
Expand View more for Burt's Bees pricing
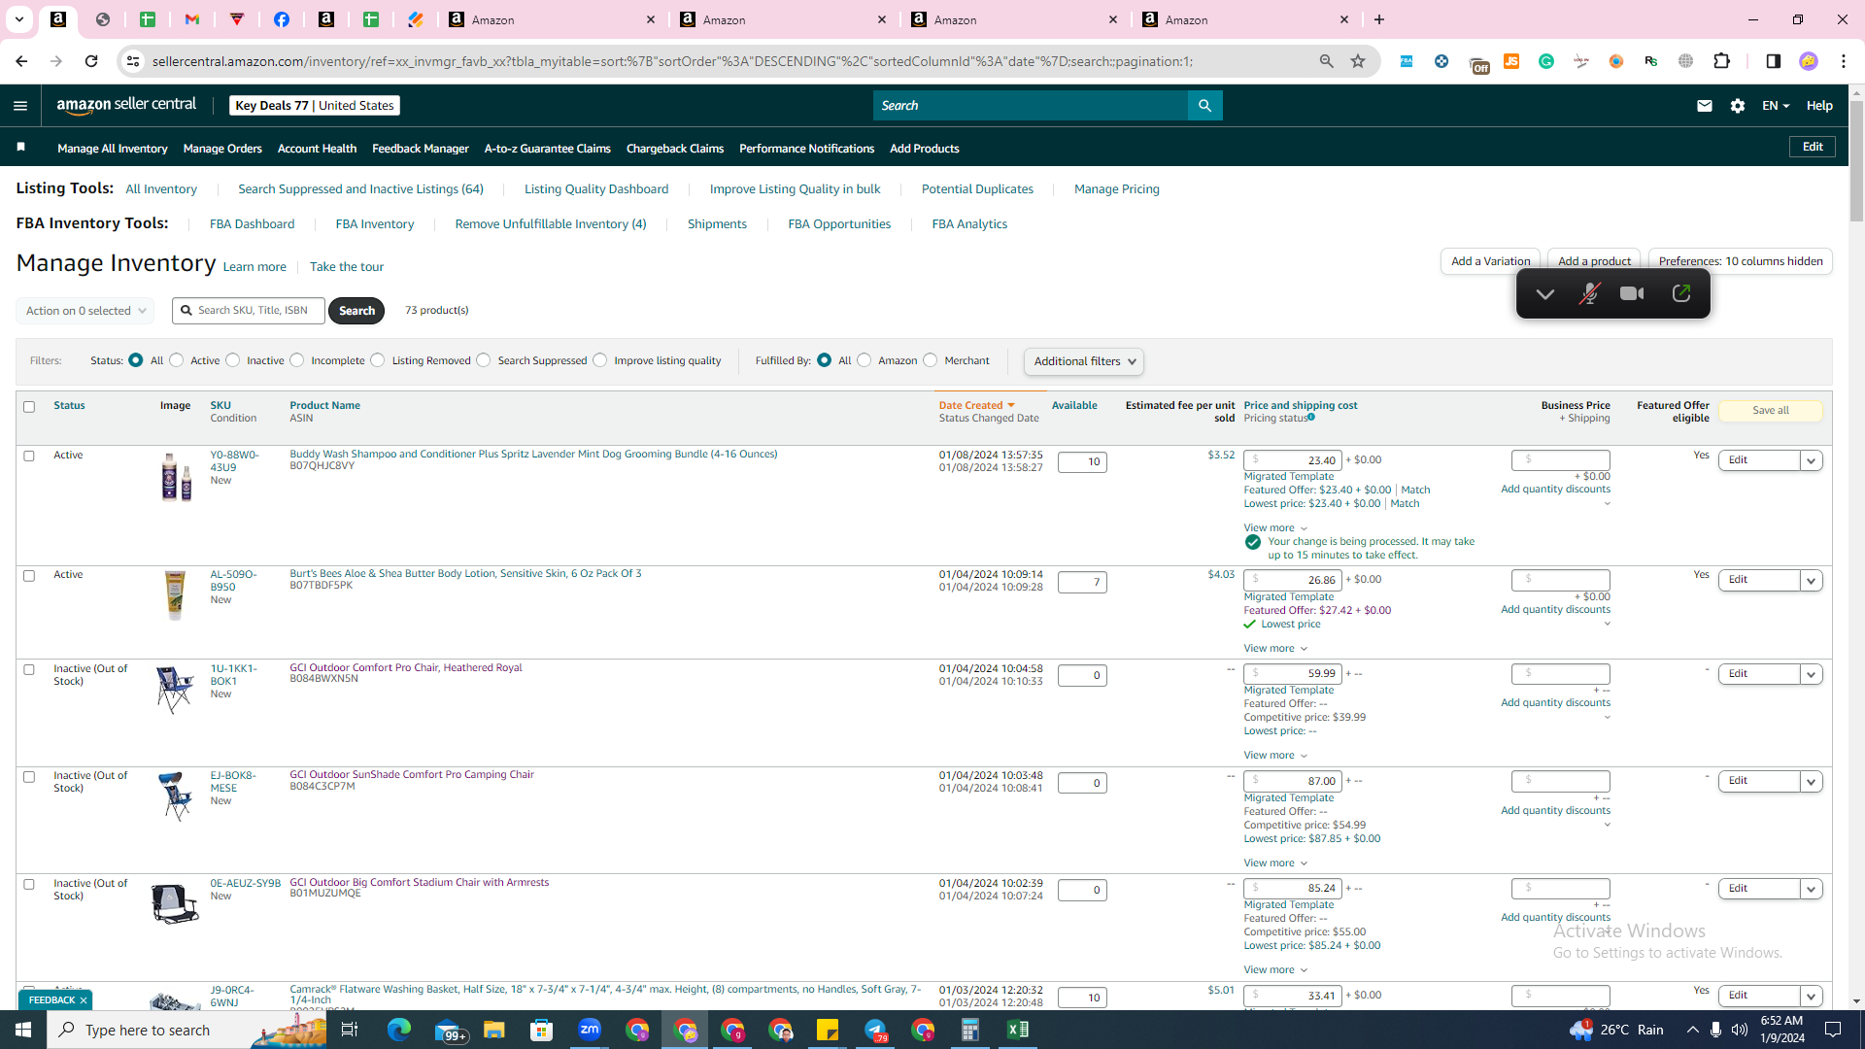click(x=1275, y=649)
